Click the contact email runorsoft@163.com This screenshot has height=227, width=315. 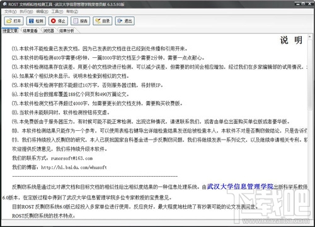72,158
